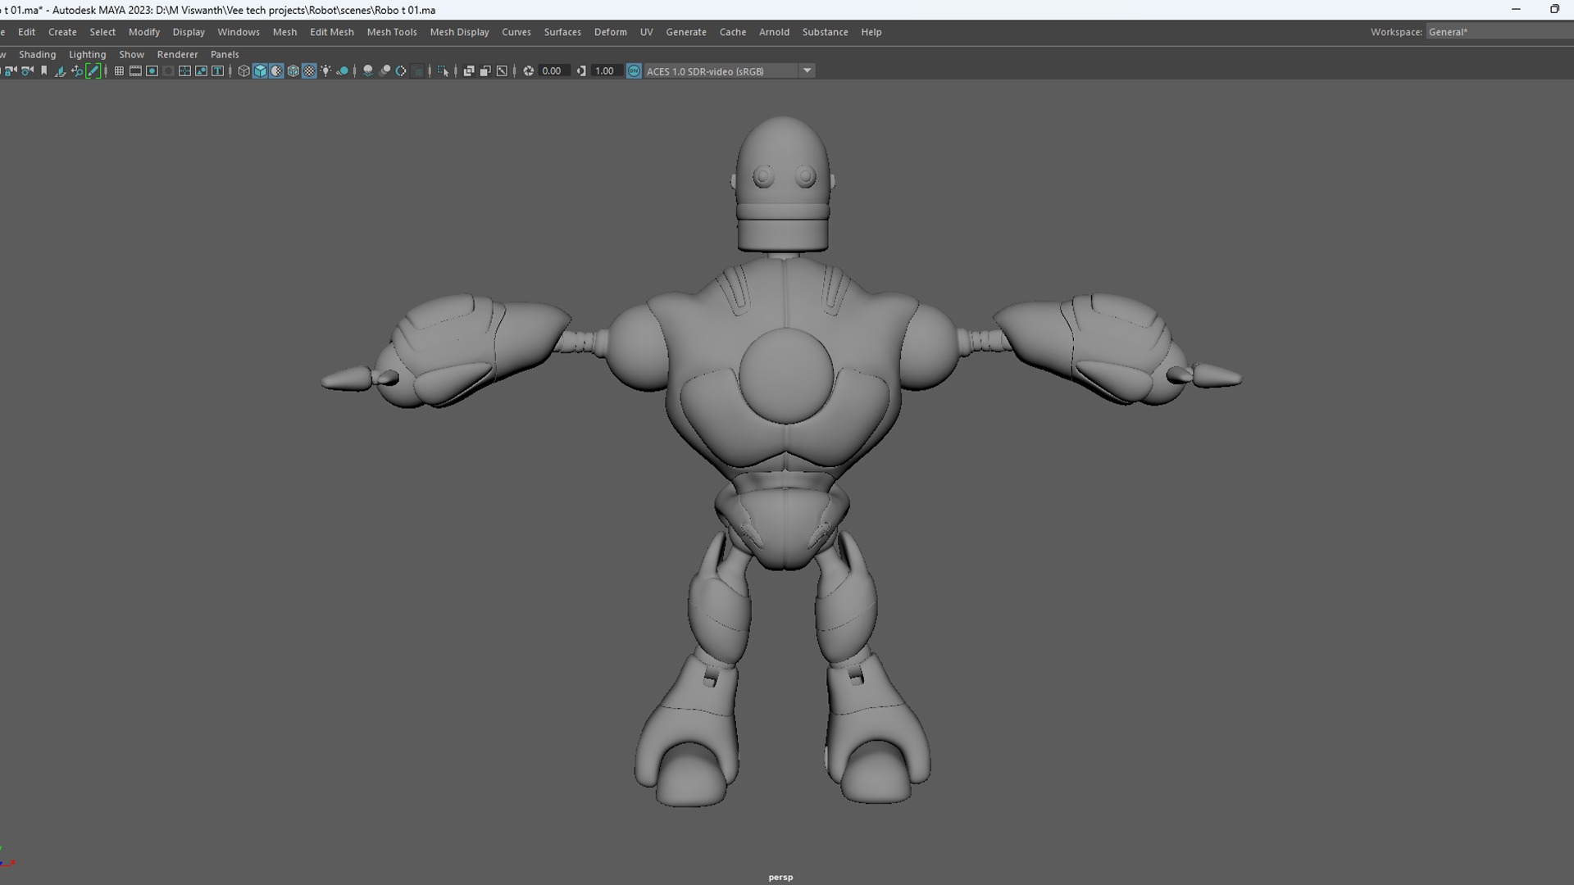1574x885 pixels.
Task: Toggle use all lights bulb icon
Action: [x=325, y=71]
